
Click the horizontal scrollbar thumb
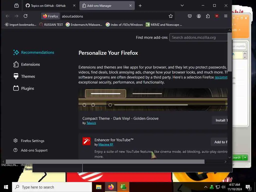click(x=105, y=162)
